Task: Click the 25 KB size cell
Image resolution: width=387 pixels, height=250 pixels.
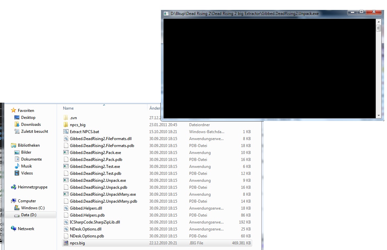Action: (x=246, y=229)
